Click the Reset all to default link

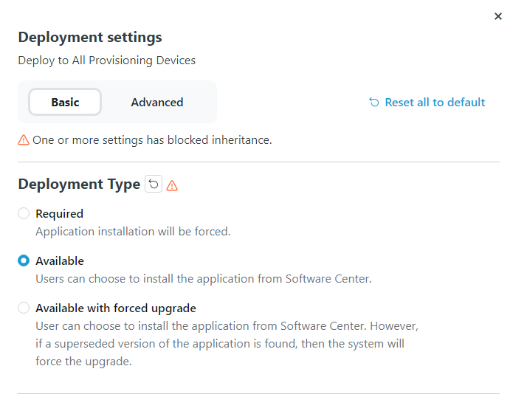click(x=435, y=103)
